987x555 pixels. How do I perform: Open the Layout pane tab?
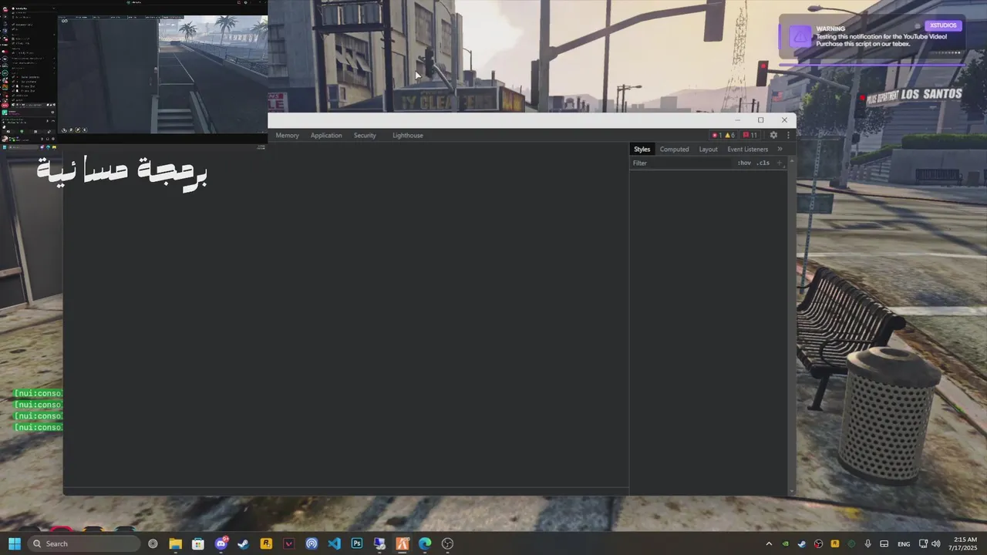click(708, 150)
